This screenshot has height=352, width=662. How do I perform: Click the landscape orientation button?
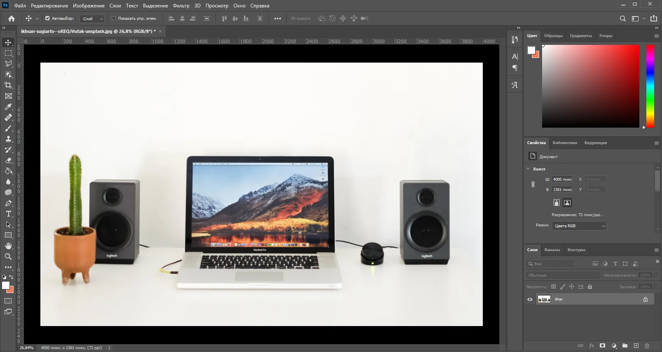(567, 203)
